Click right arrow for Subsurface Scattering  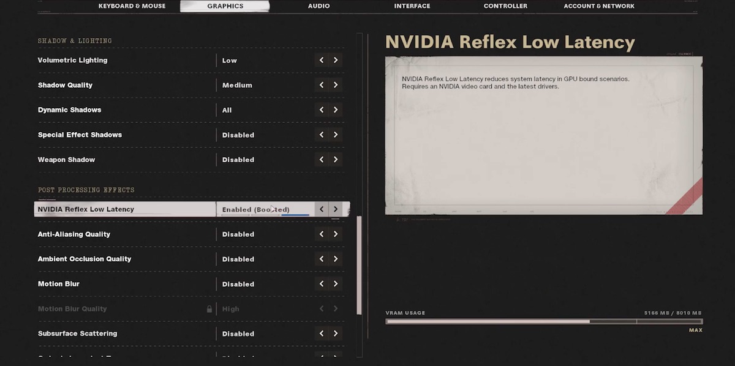tap(336, 334)
